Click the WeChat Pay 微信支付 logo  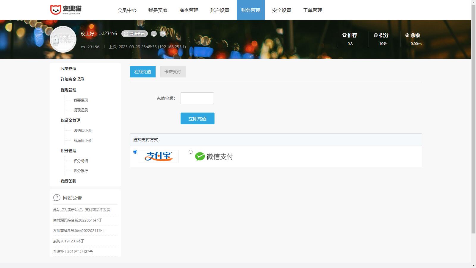[214, 156]
